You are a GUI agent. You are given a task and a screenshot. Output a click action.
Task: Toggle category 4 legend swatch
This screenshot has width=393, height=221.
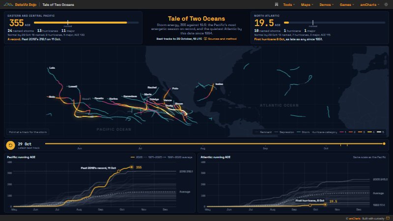[371, 132]
